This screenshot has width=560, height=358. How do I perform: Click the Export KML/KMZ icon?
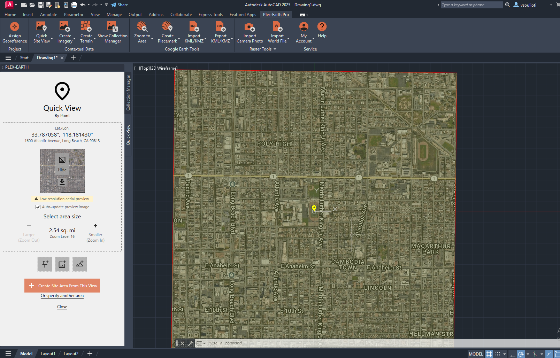click(x=221, y=27)
